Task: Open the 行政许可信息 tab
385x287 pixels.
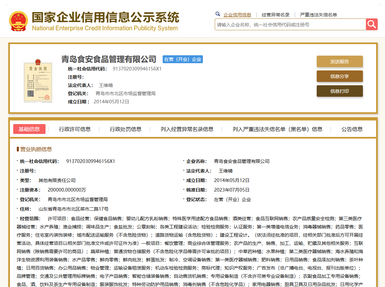Action: coord(75,129)
